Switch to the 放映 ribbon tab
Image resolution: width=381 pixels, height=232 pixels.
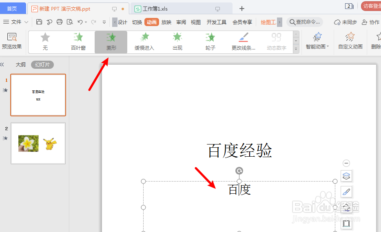166,22
